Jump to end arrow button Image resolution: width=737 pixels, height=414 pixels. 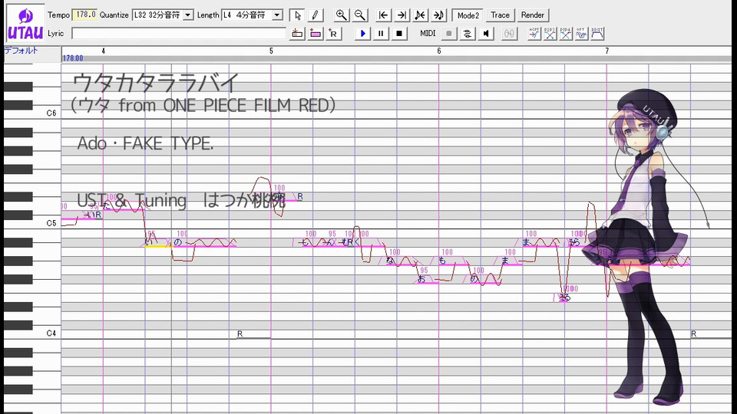click(x=402, y=15)
